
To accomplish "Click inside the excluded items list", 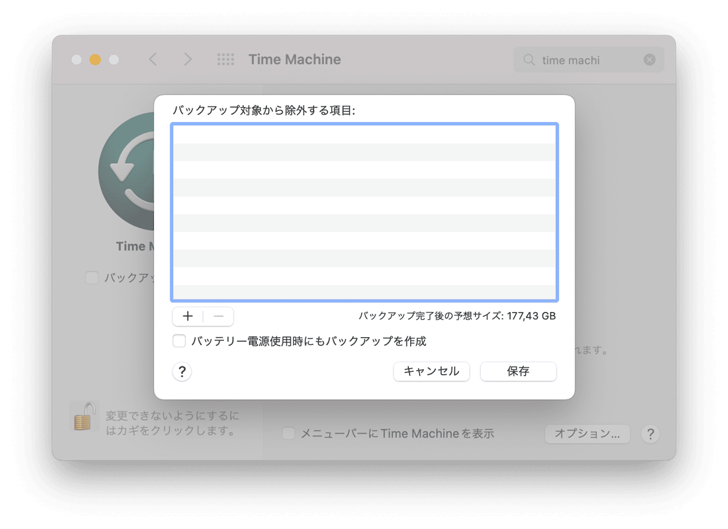I will (x=365, y=212).
